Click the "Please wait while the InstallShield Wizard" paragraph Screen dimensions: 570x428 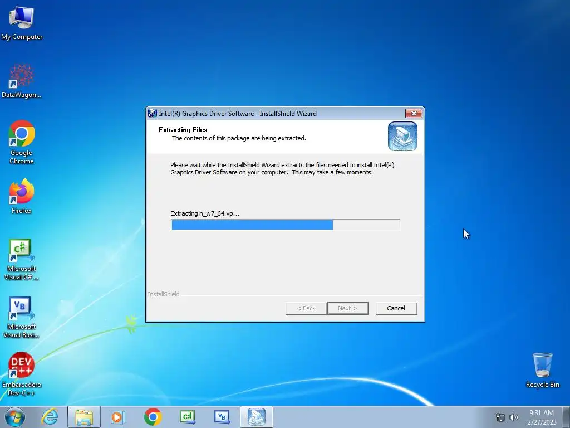pyautogui.click(x=282, y=168)
